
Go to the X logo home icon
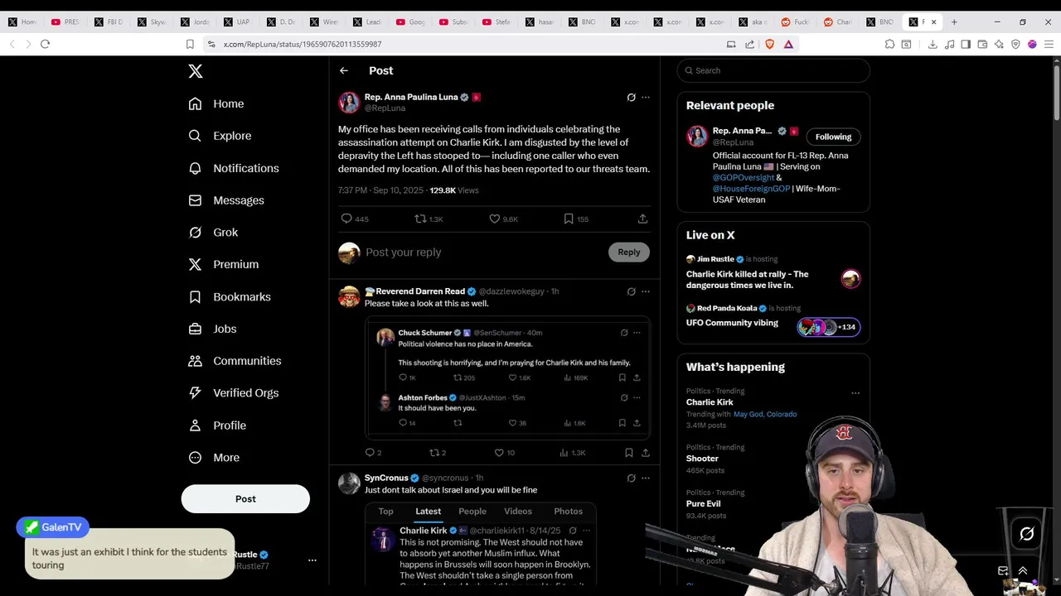(x=196, y=71)
